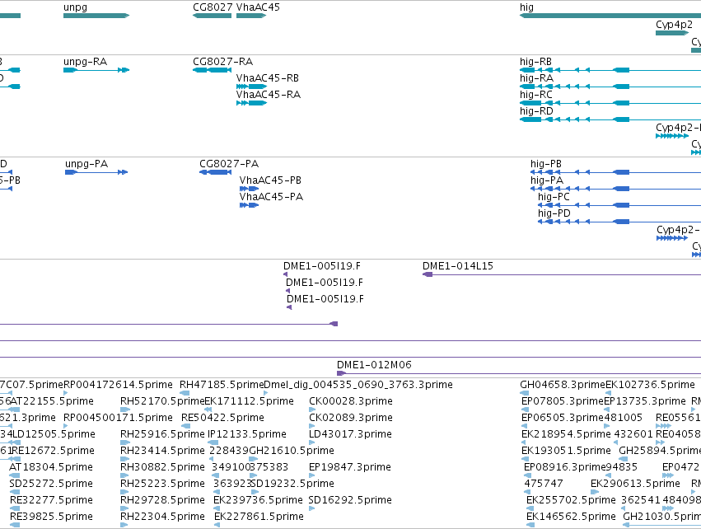
Task: Select the GH04658.3prime EST
Action: [x=525, y=393]
